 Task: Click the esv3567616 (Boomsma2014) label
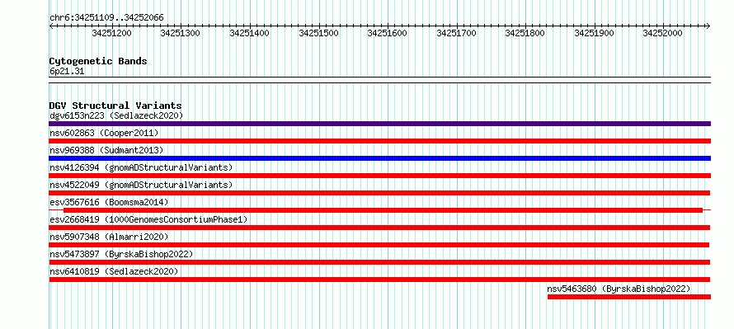(x=109, y=202)
